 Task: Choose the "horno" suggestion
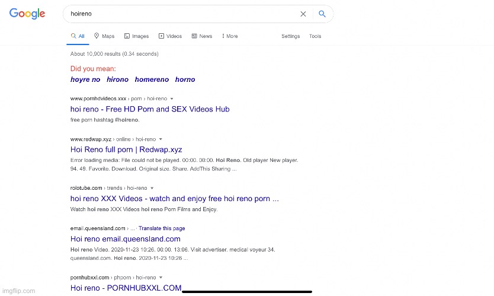click(185, 79)
